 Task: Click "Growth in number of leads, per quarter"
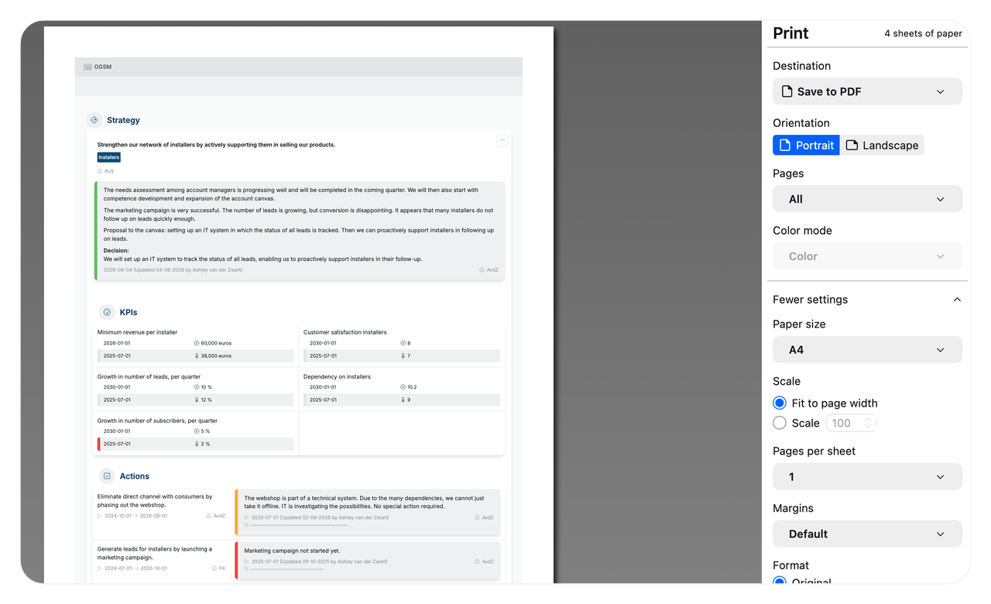(x=149, y=376)
